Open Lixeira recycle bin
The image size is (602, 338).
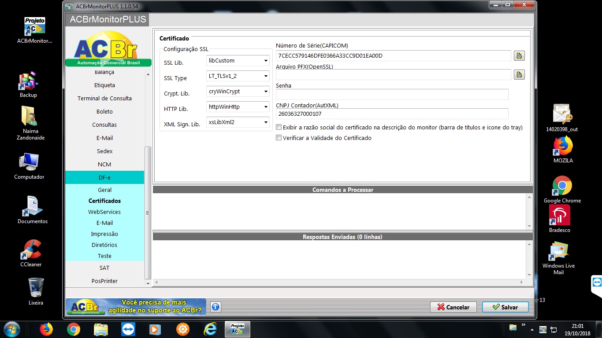coord(36,291)
